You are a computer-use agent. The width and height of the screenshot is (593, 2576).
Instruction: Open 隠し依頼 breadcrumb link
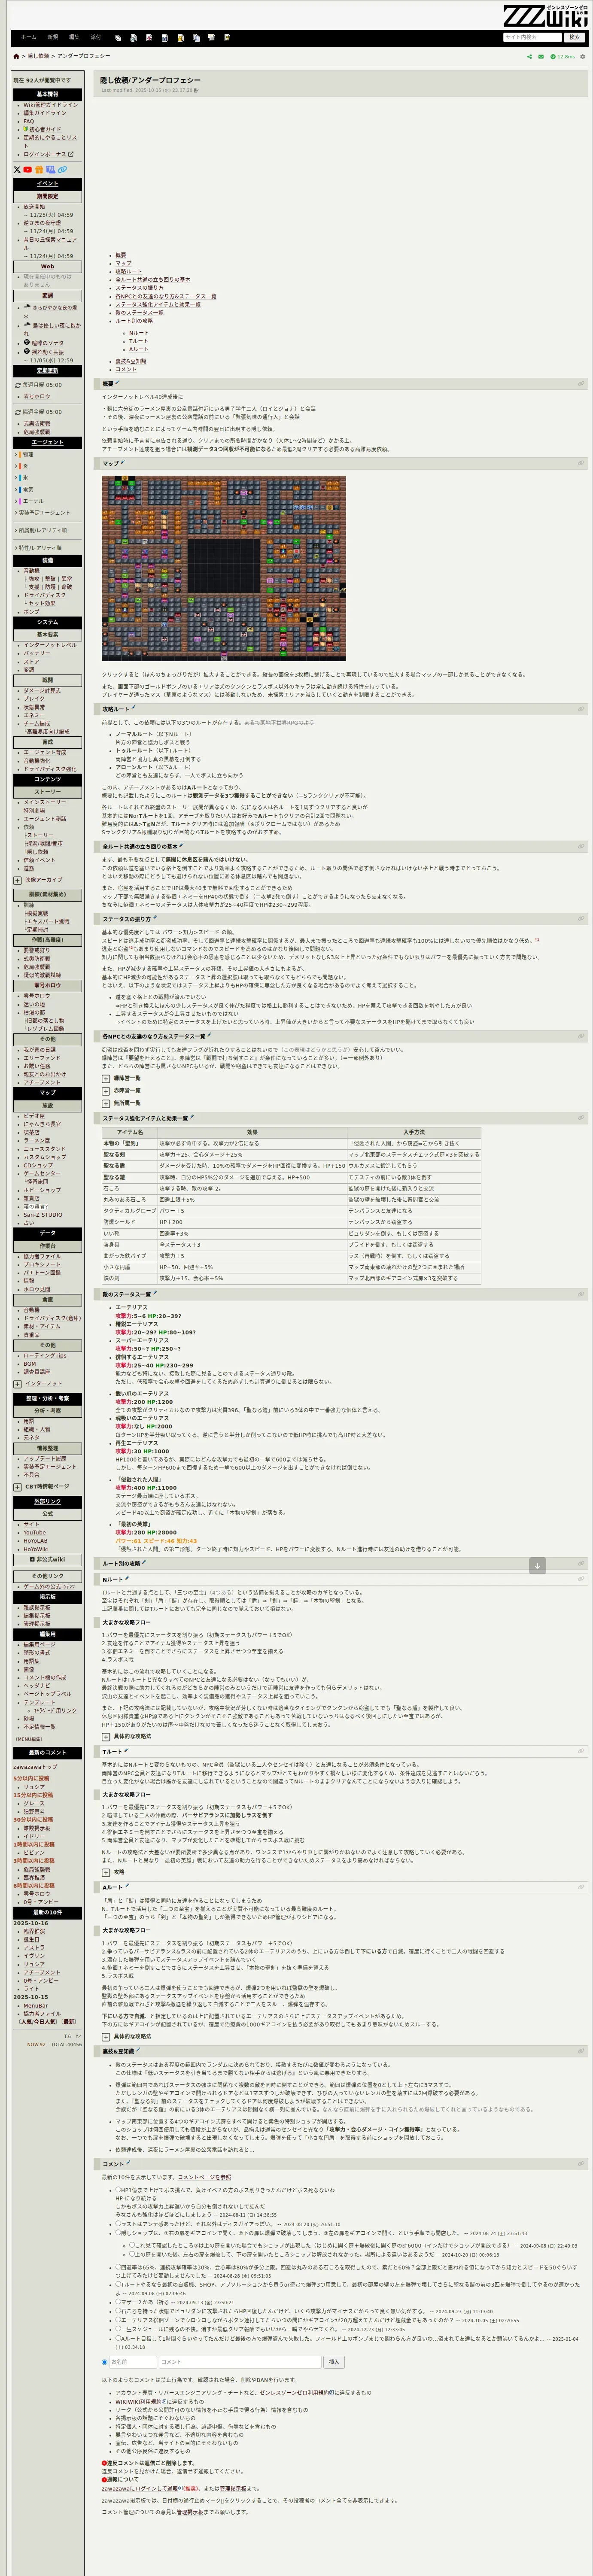pos(38,56)
